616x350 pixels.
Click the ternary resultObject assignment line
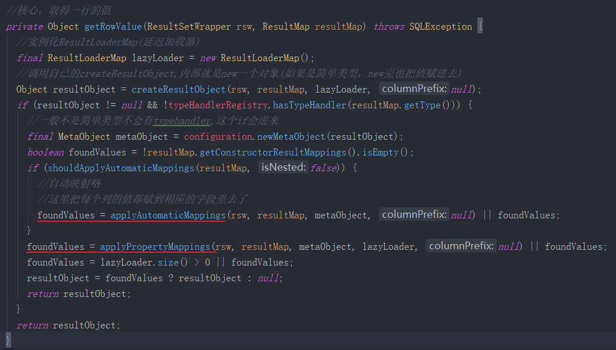click(x=155, y=278)
